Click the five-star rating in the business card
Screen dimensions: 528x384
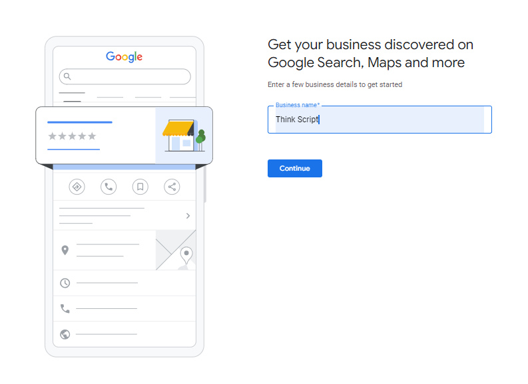click(72, 136)
